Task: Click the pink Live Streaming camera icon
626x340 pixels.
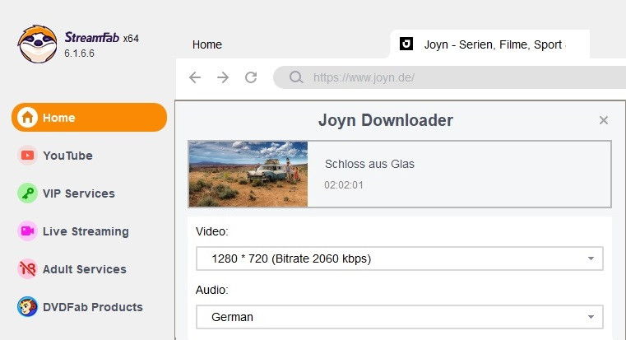Action: (x=27, y=231)
